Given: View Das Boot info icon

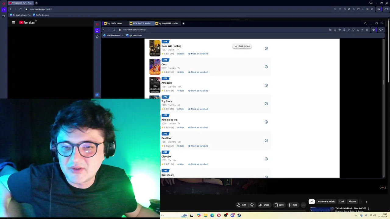Looking at the screenshot, I should pyautogui.click(x=266, y=141).
